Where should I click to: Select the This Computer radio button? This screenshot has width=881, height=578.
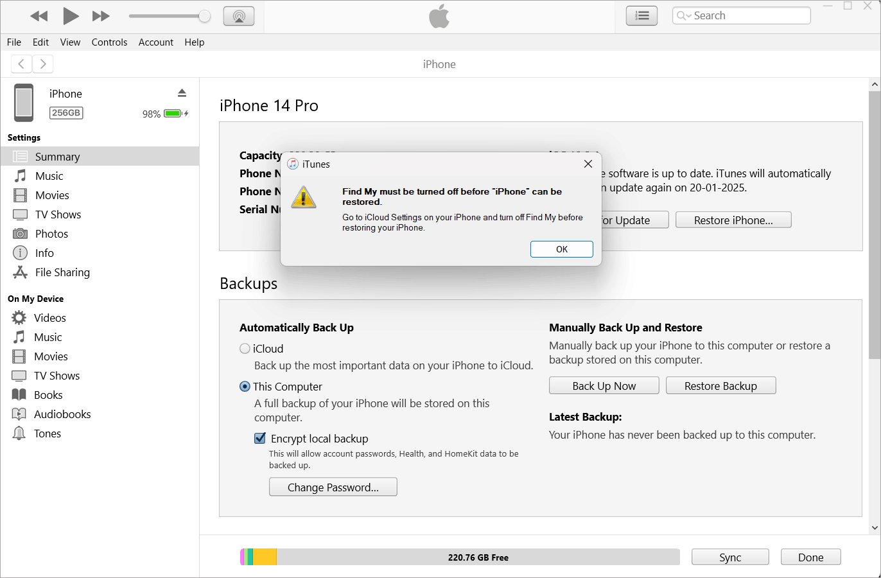pyautogui.click(x=245, y=387)
